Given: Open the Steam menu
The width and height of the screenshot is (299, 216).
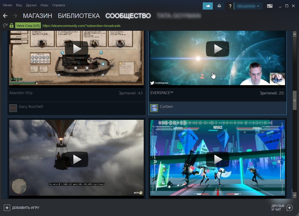Looking at the screenshot, I should click(7, 5).
